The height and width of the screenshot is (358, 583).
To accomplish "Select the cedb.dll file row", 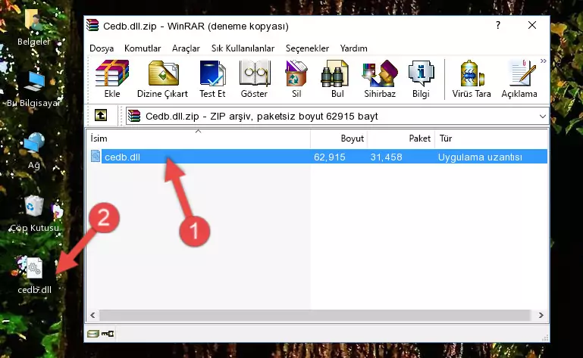I will (318, 157).
